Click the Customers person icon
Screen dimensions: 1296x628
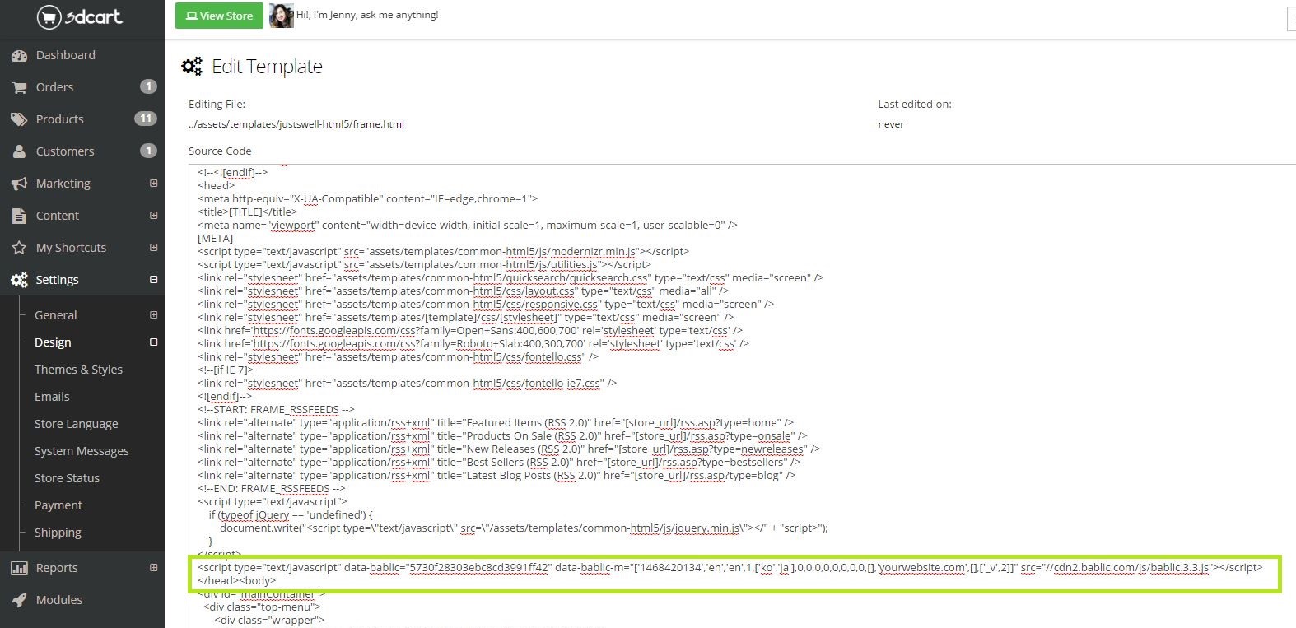19,151
